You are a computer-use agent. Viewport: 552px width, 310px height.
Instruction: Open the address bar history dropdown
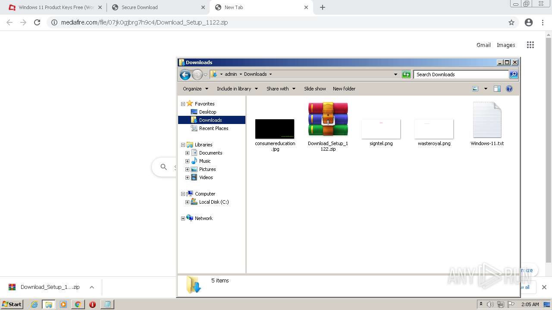(x=395, y=74)
